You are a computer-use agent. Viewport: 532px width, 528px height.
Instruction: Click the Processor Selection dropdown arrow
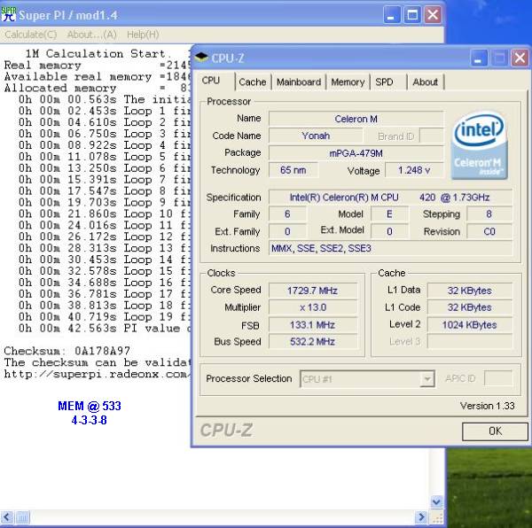pos(426,379)
